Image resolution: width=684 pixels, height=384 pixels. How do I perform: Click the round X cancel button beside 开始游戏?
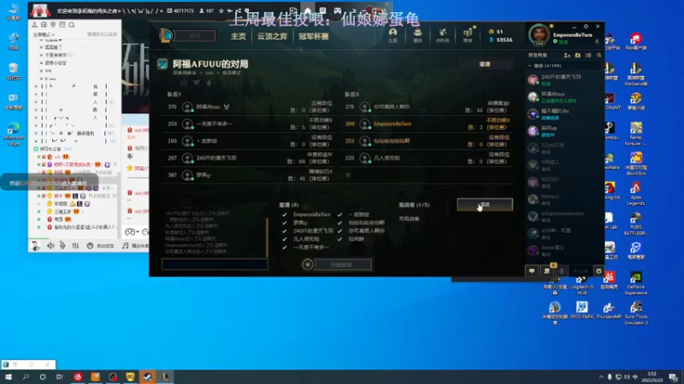pos(308,265)
